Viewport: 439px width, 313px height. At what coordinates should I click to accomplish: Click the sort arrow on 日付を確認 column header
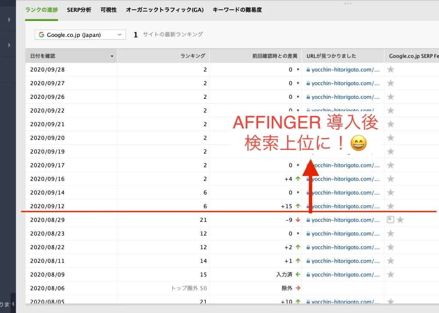coord(112,56)
